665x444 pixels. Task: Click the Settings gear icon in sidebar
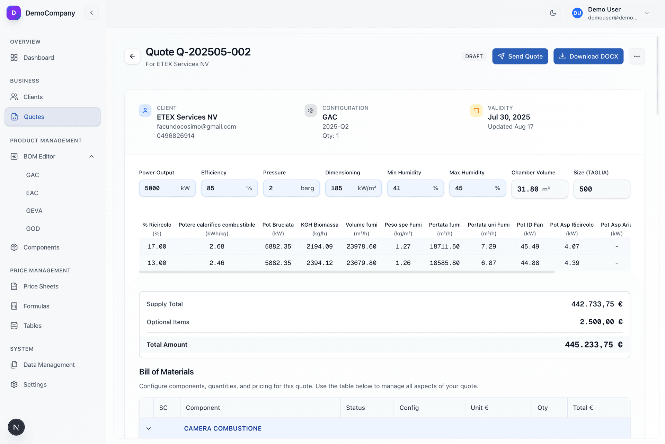(x=14, y=384)
